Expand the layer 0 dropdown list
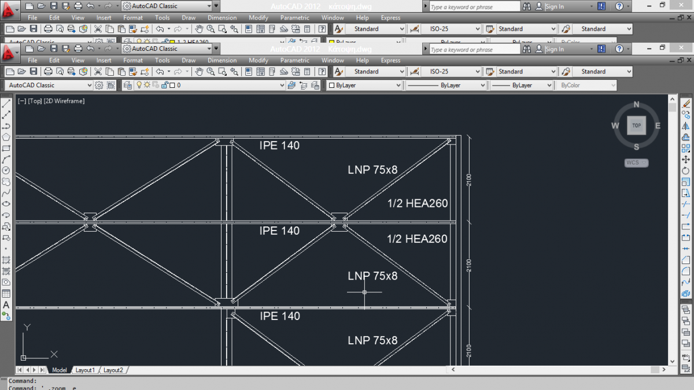The height and width of the screenshot is (390, 694). tap(282, 85)
